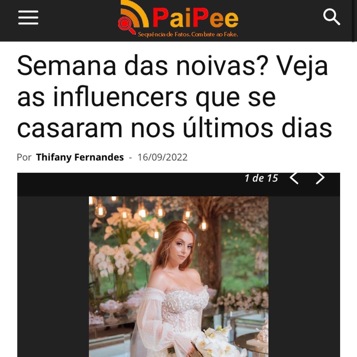Go to previous gallery photo arrow
The width and height of the screenshot is (357, 357).
(x=294, y=178)
